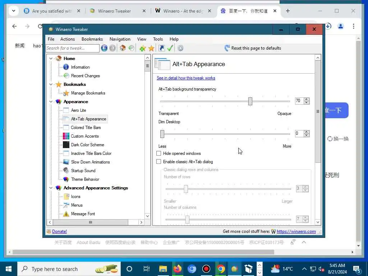The image size is (368, 276).
Task: Click the create shortcut arrow icon in toolbar
Action: pos(161,48)
